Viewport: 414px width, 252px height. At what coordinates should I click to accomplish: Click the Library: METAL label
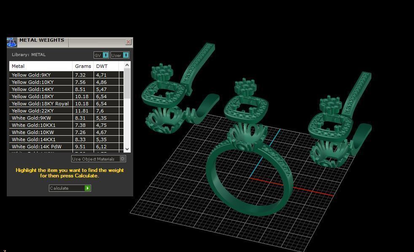click(29, 55)
